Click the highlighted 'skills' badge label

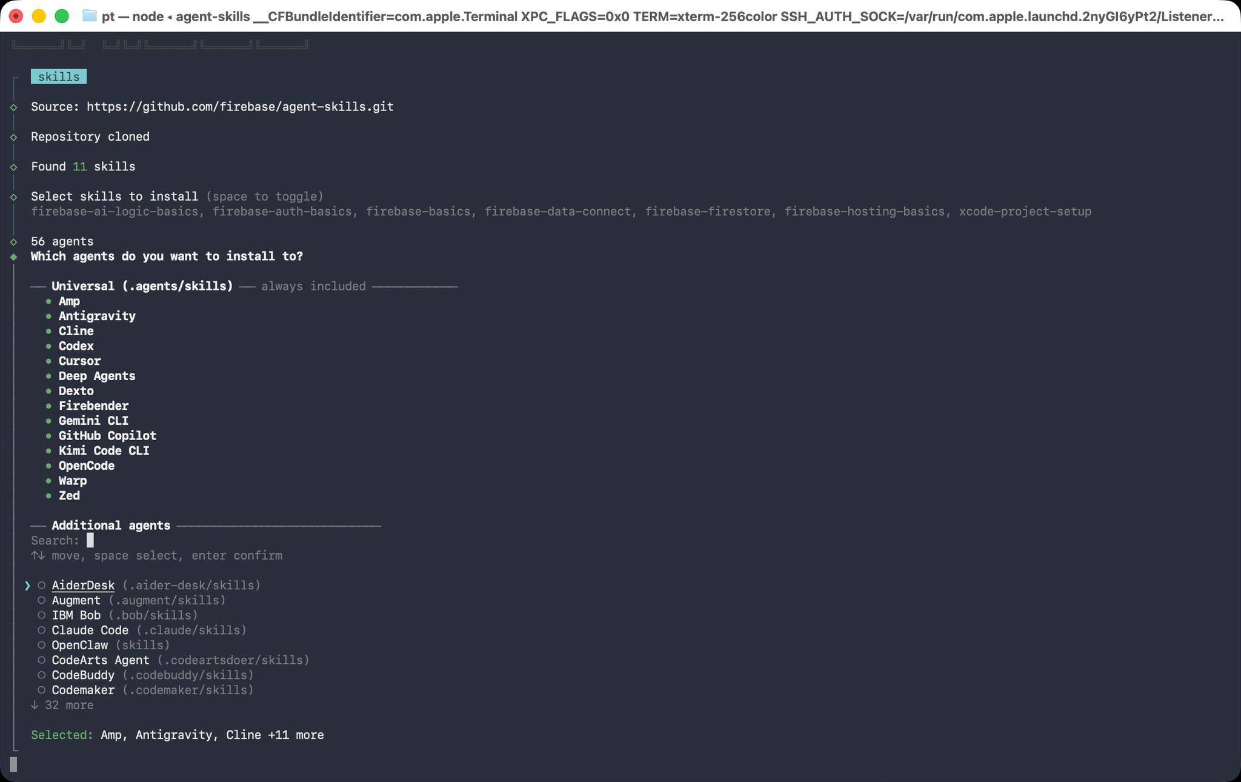[59, 76]
